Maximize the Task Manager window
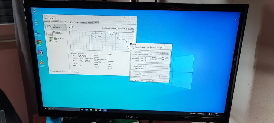 [130, 18]
